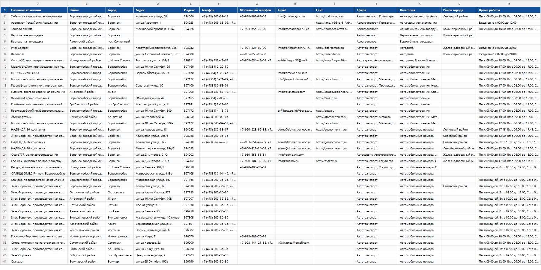
Task: Click site 'http://hms36.ru'
Action: point(334,98)
